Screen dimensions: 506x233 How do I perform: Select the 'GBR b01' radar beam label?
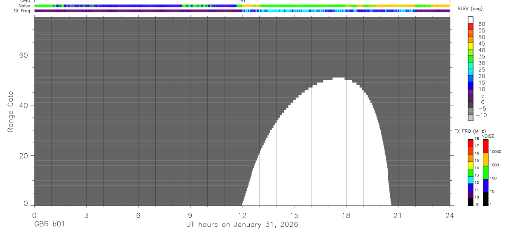click(49, 224)
